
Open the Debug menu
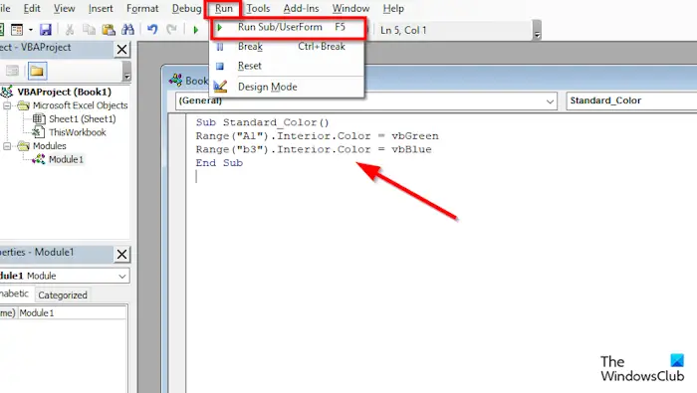(186, 8)
